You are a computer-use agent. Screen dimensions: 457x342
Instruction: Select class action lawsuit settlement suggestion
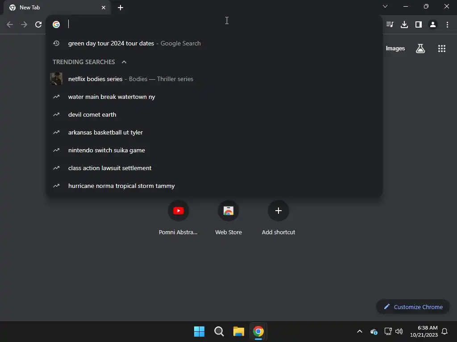(214, 168)
